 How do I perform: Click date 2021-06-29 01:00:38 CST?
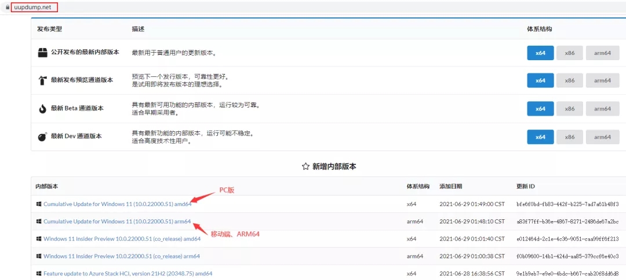click(472, 256)
